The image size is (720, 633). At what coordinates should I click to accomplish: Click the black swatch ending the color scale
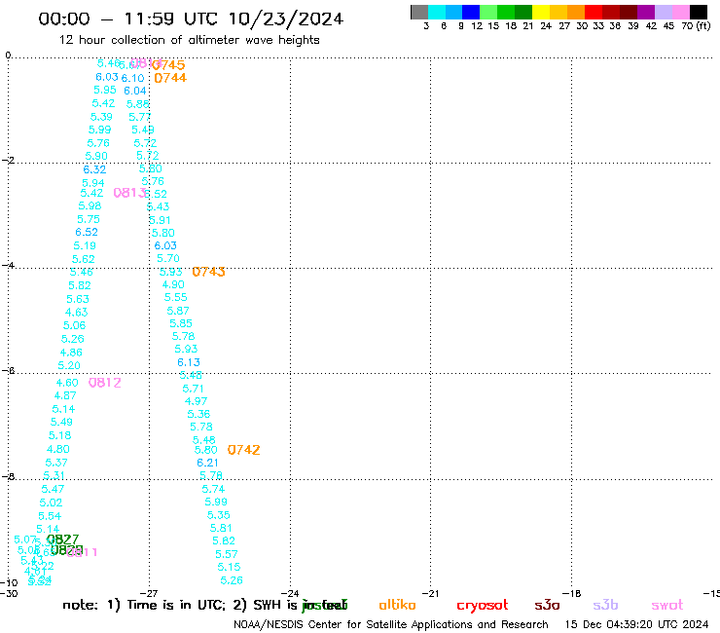pos(699,12)
